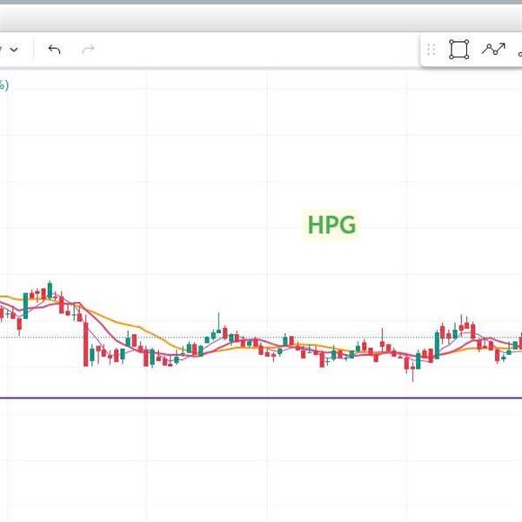Click the green HPG text label
The image size is (522, 522).
(332, 224)
